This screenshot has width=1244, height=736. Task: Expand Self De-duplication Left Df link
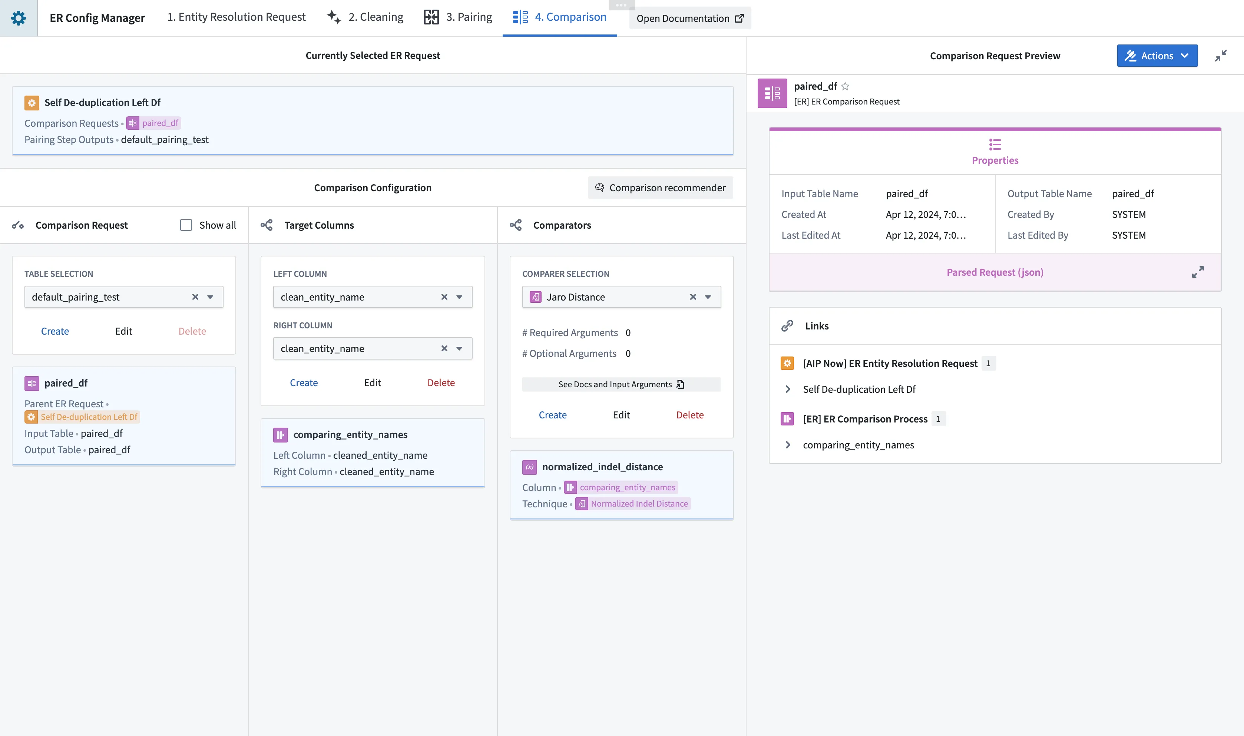coord(788,389)
